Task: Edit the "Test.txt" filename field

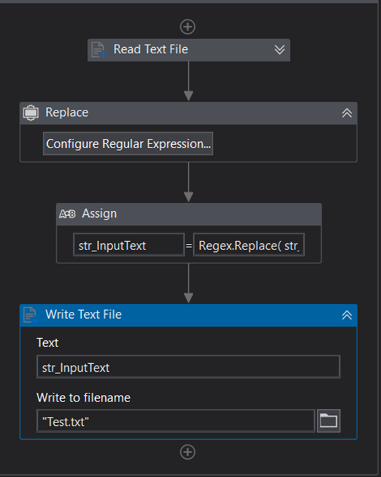Action: click(176, 421)
